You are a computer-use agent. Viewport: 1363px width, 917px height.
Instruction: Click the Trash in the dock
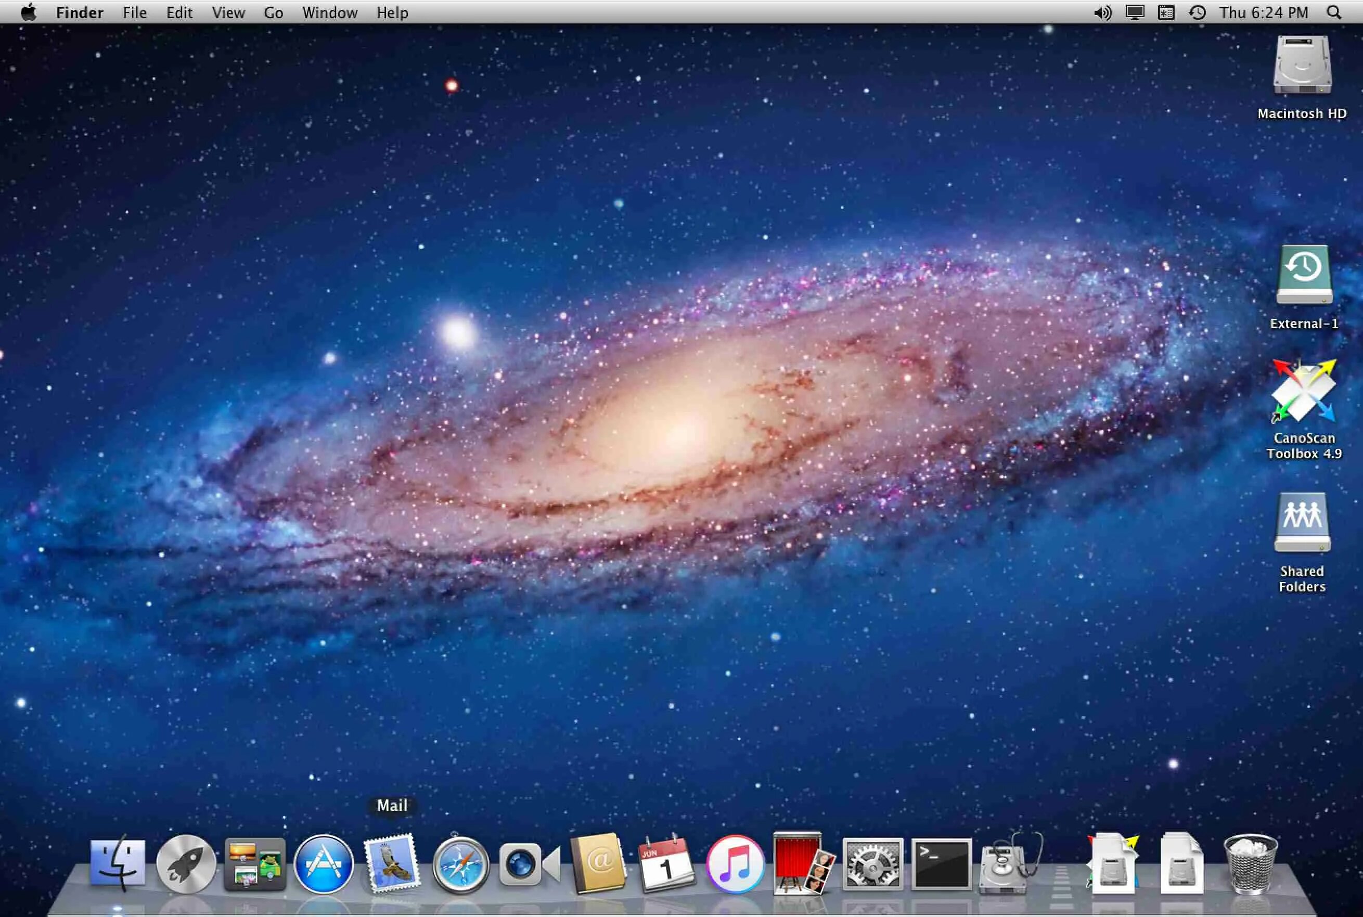coord(1250,864)
